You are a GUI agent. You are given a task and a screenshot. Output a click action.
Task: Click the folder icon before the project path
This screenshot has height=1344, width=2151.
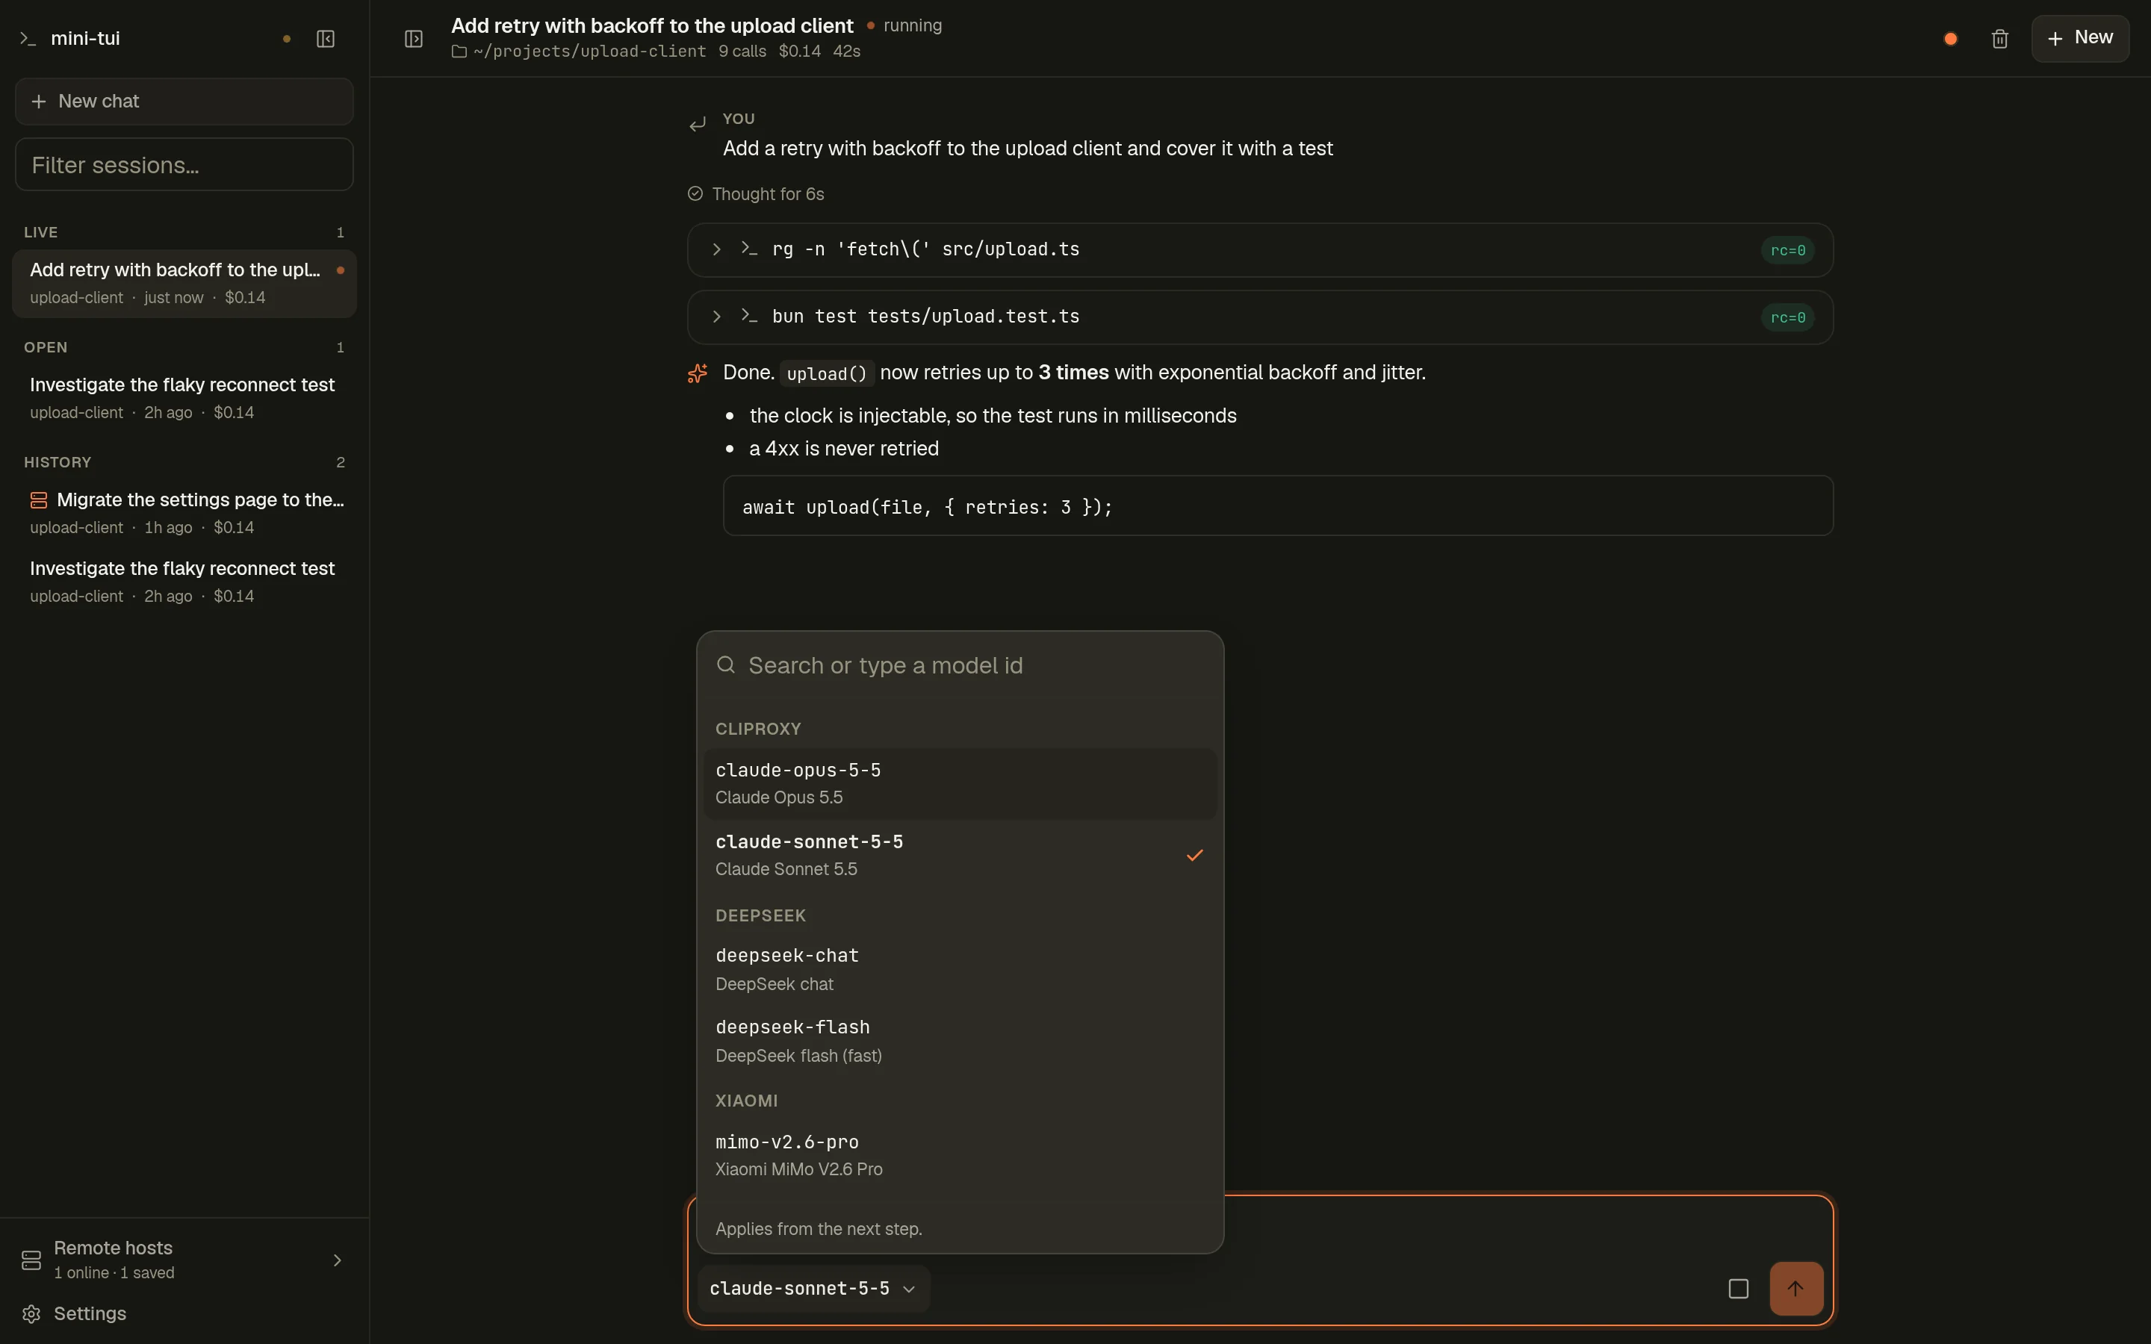pyautogui.click(x=459, y=52)
